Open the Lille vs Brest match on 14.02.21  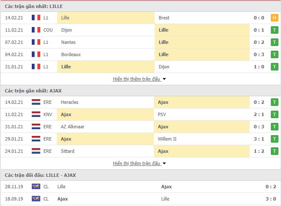click(141, 18)
